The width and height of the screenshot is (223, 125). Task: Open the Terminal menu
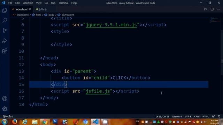63,3
